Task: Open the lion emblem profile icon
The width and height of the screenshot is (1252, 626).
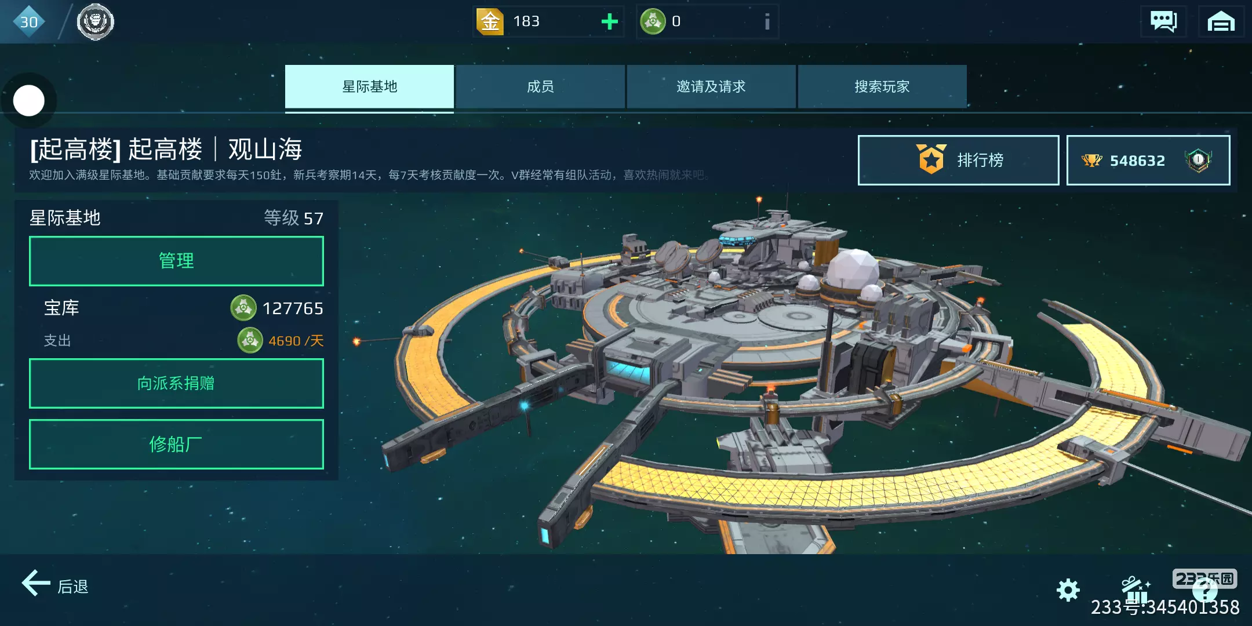Action: [x=96, y=22]
